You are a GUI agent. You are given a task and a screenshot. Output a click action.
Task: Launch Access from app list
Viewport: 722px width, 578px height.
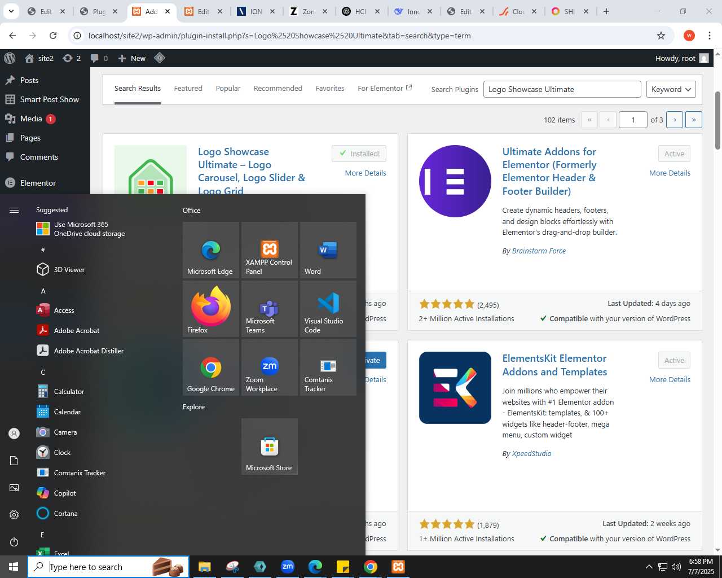coord(102,310)
